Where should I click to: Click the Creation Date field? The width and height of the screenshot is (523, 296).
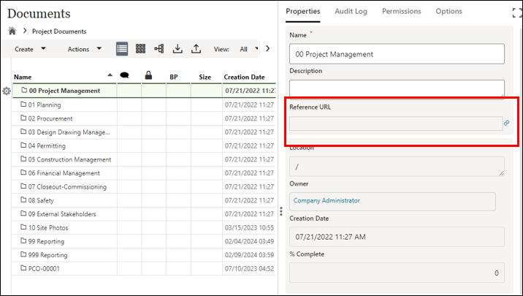(x=397, y=237)
